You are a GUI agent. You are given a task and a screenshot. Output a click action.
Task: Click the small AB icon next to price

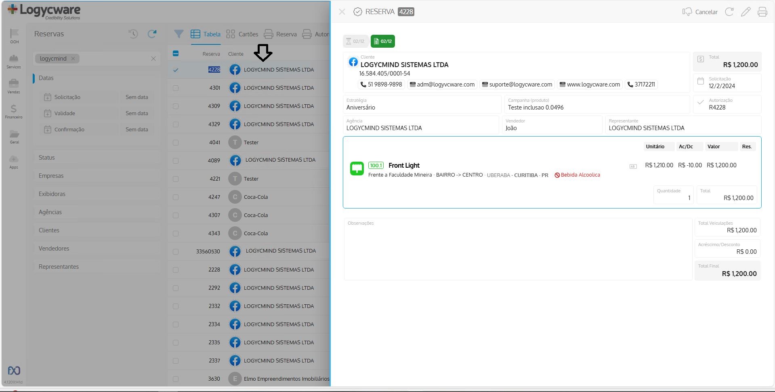click(x=633, y=166)
